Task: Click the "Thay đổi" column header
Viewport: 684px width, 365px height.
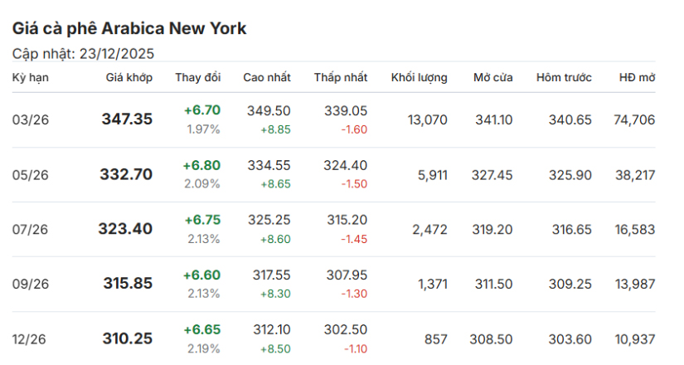Action: pos(198,78)
